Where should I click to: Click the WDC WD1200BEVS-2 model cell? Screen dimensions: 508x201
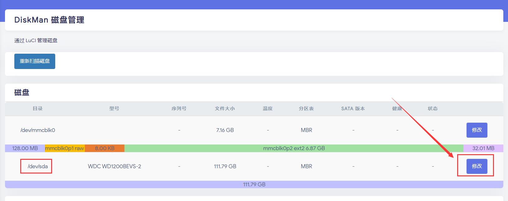coord(114,166)
